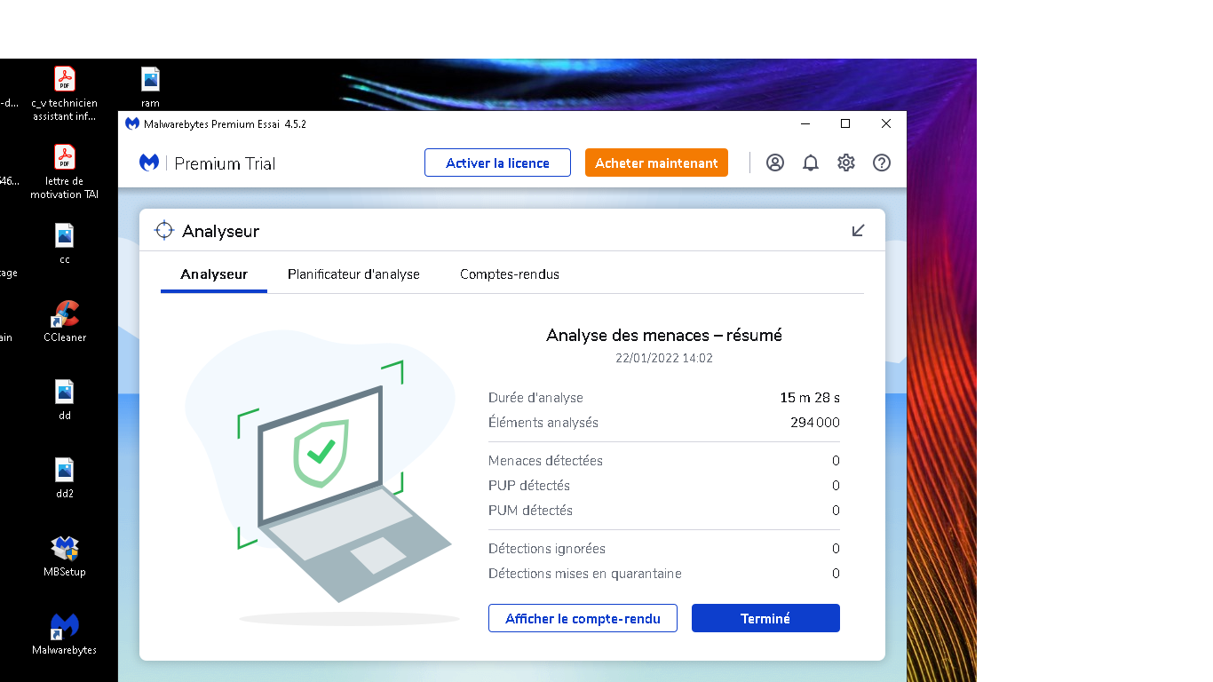The image size is (1213, 682).
Task: Click Afficher le compte-rendu button
Action: click(583, 618)
